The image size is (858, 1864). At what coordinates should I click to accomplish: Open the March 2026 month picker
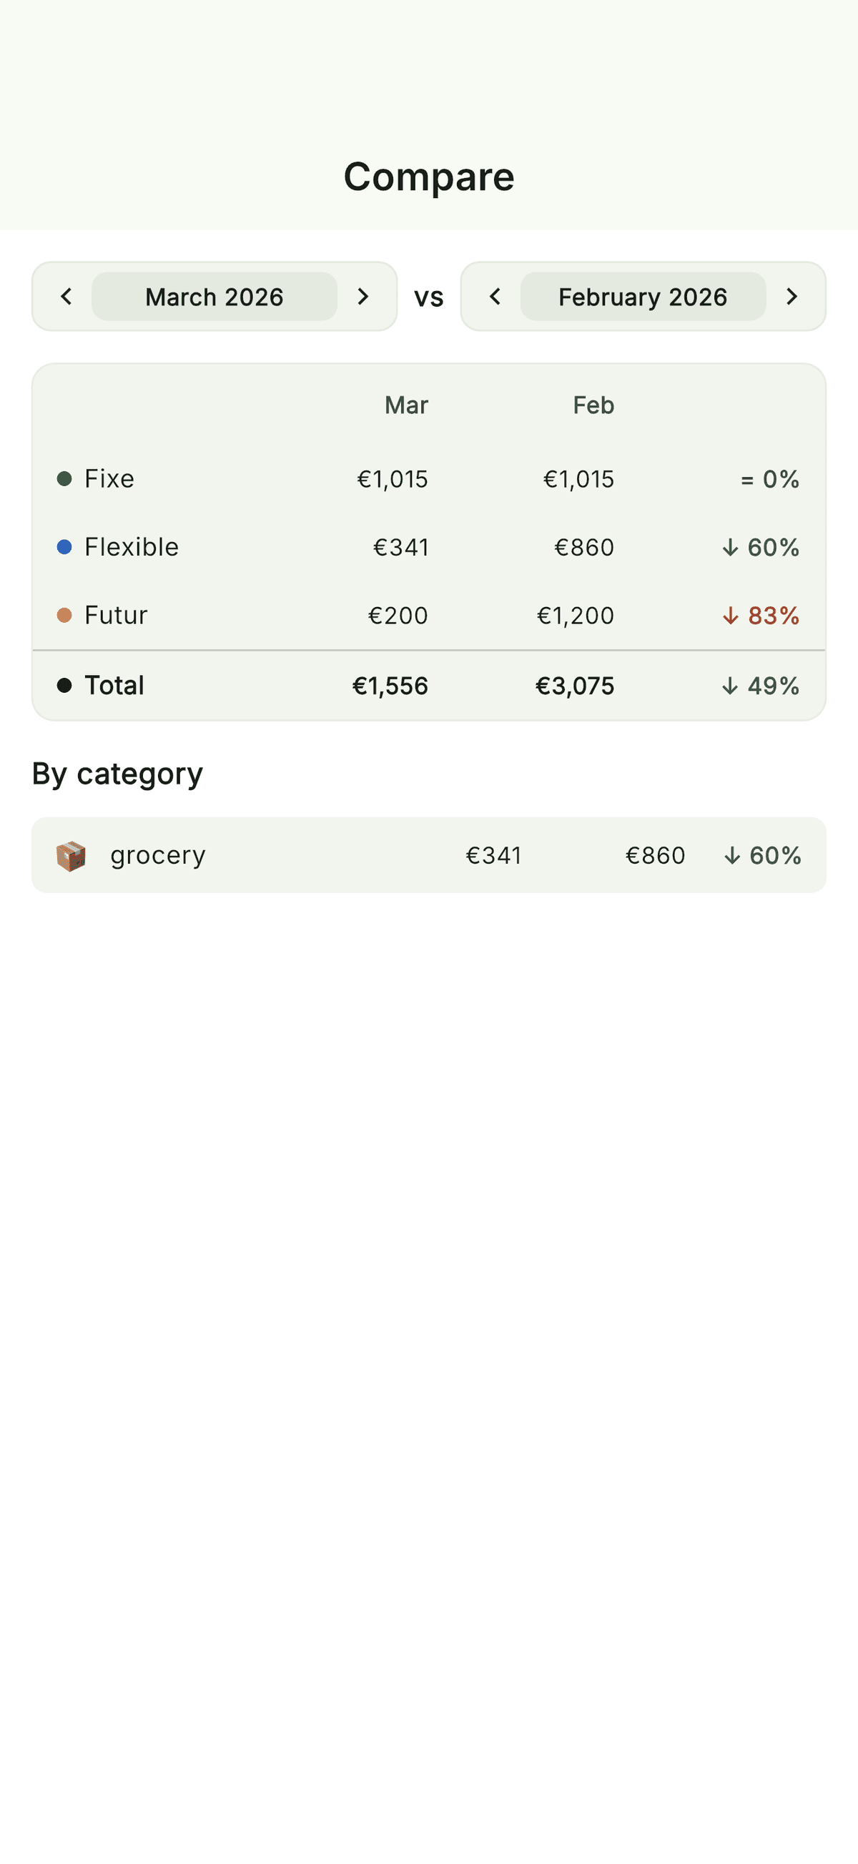point(214,297)
